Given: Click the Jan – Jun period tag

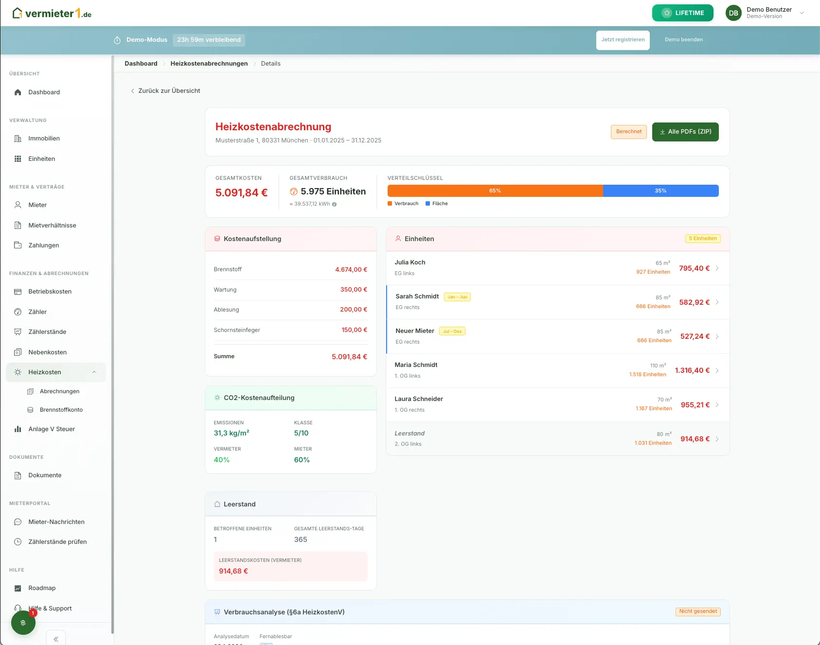Looking at the screenshot, I should [457, 297].
